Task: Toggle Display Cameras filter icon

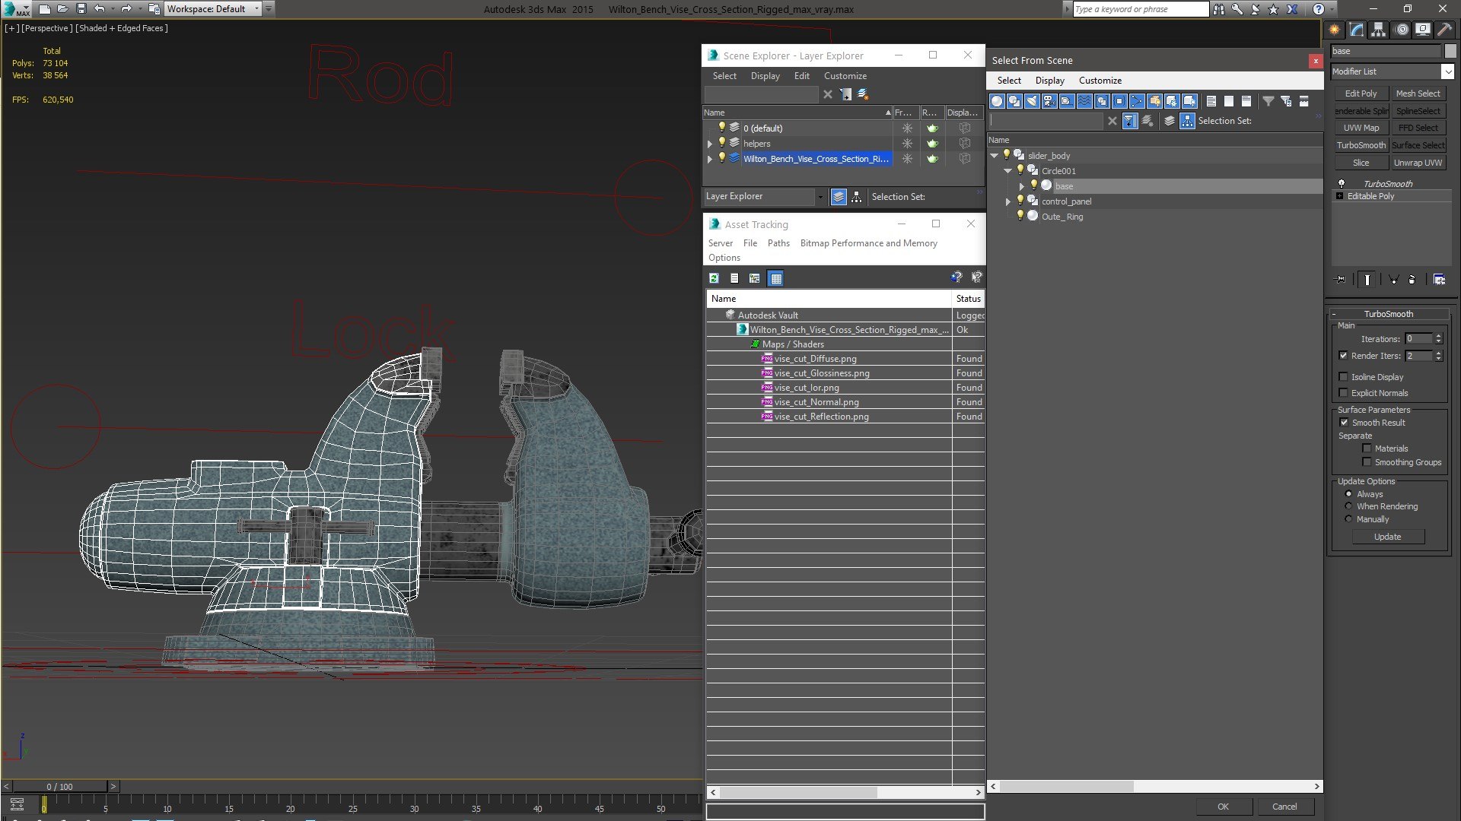Action: 1049,101
